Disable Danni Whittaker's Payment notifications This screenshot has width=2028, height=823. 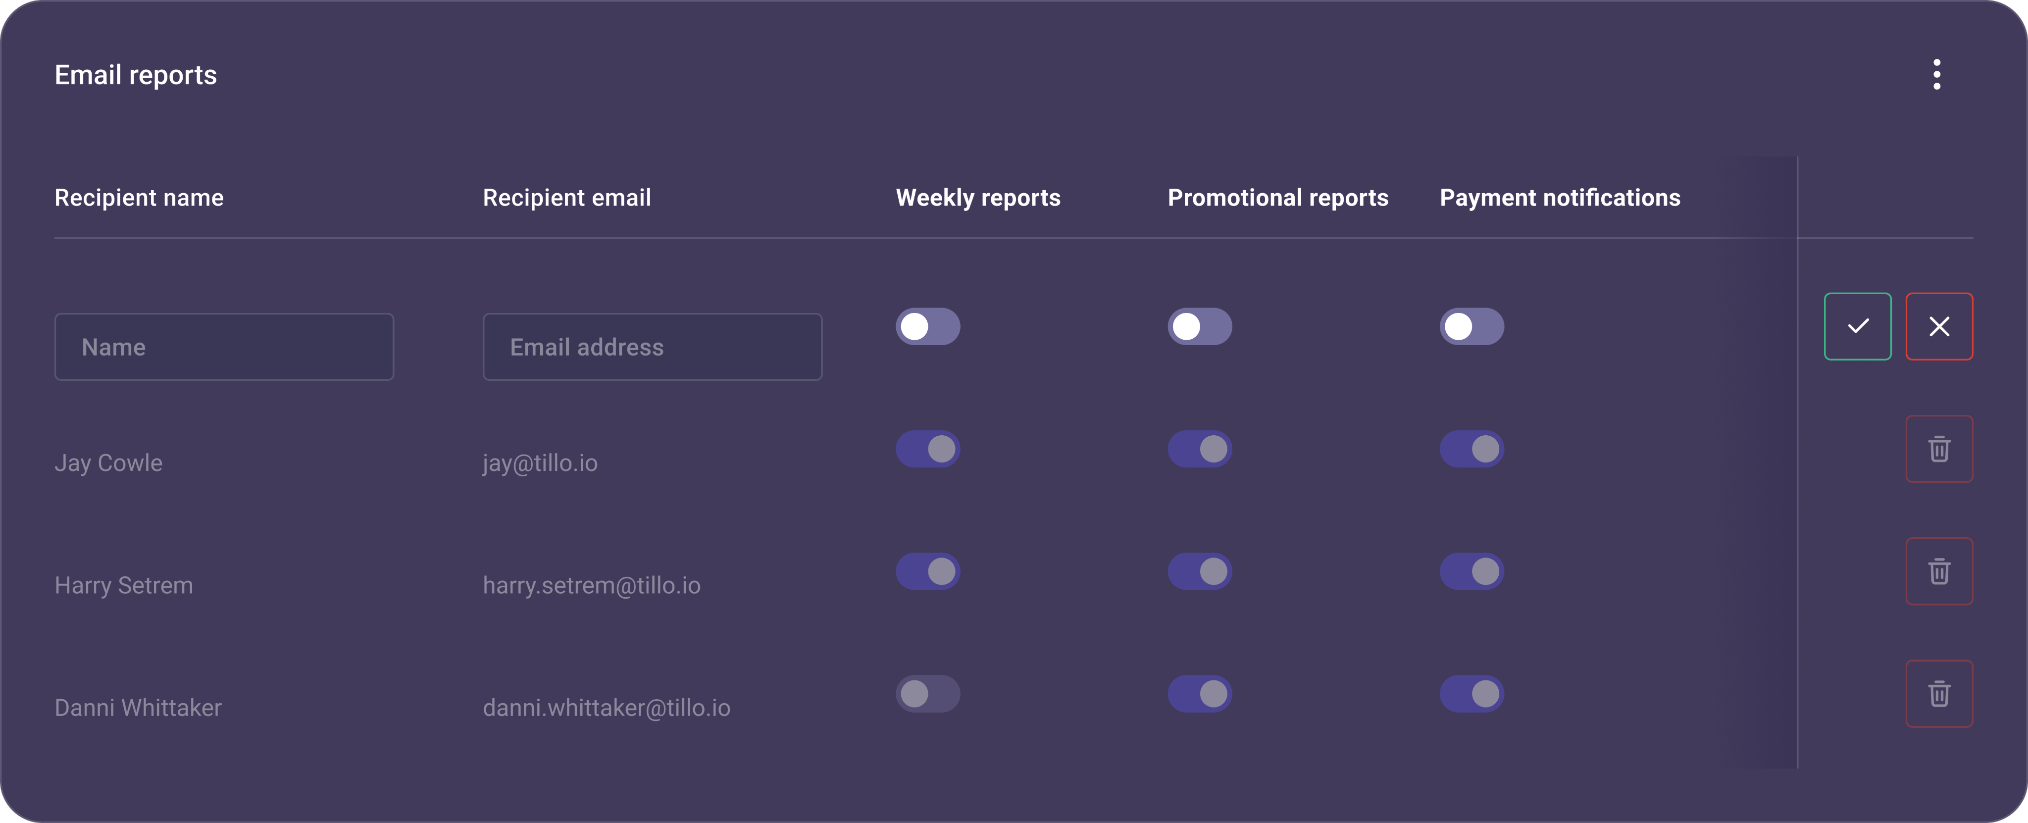tap(1471, 694)
